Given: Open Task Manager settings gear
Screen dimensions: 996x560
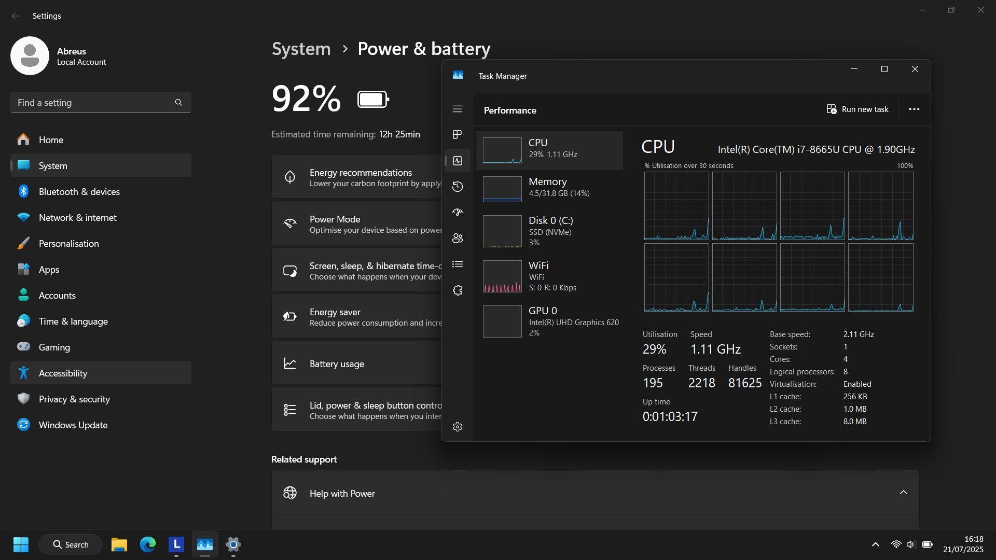Looking at the screenshot, I should pyautogui.click(x=457, y=427).
